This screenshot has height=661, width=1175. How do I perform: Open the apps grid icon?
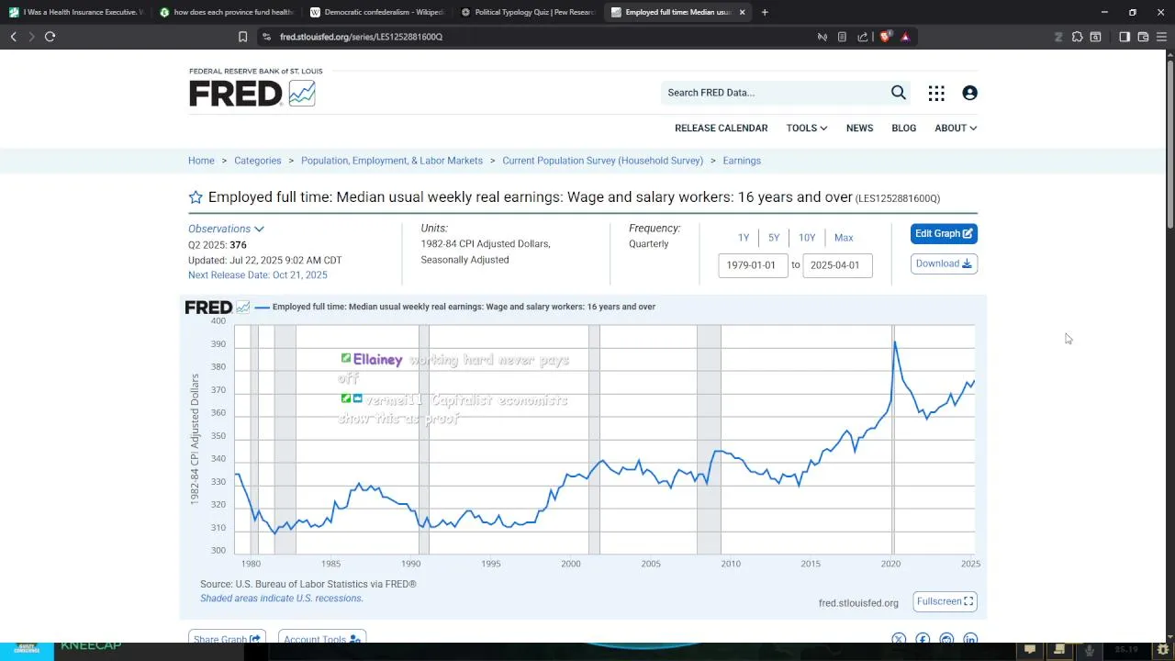[936, 93]
